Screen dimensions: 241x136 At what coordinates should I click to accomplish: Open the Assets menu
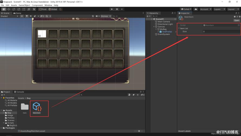tap(14, 5)
